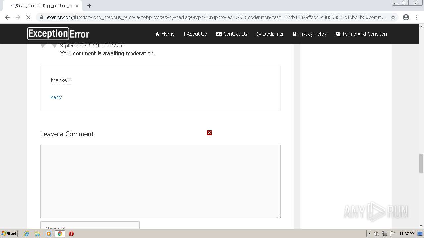Screen dimensions: 424x238
Task: Minimize the Chrome window
Action: pos(396,3)
